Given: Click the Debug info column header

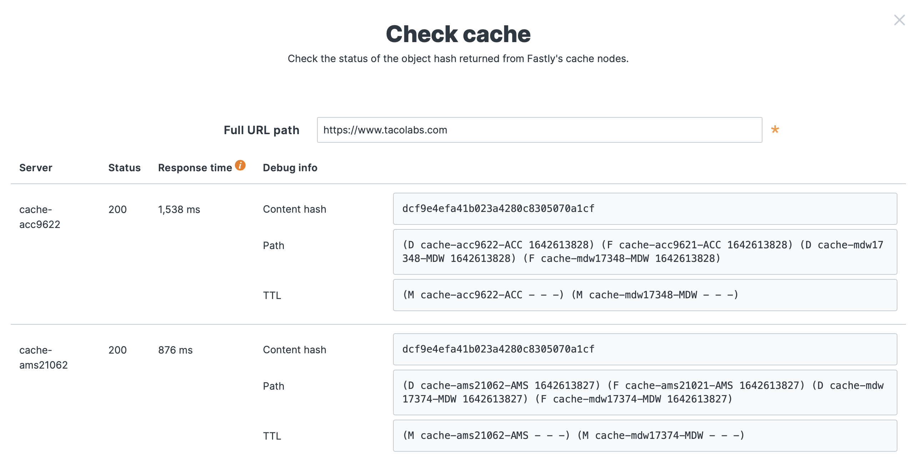Looking at the screenshot, I should pyautogui.click(x=290, y=167).
